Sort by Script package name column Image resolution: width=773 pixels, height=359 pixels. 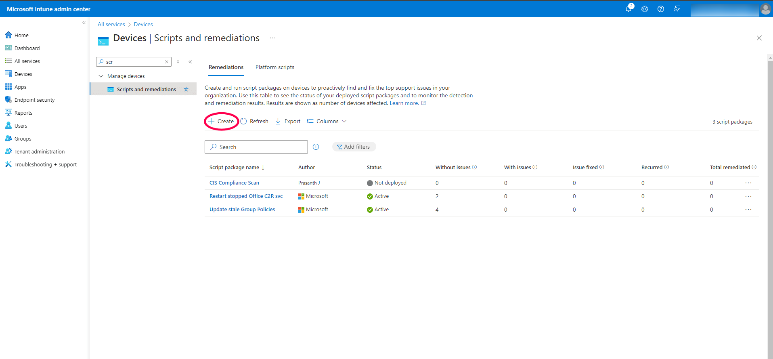(x=237, y=167)
